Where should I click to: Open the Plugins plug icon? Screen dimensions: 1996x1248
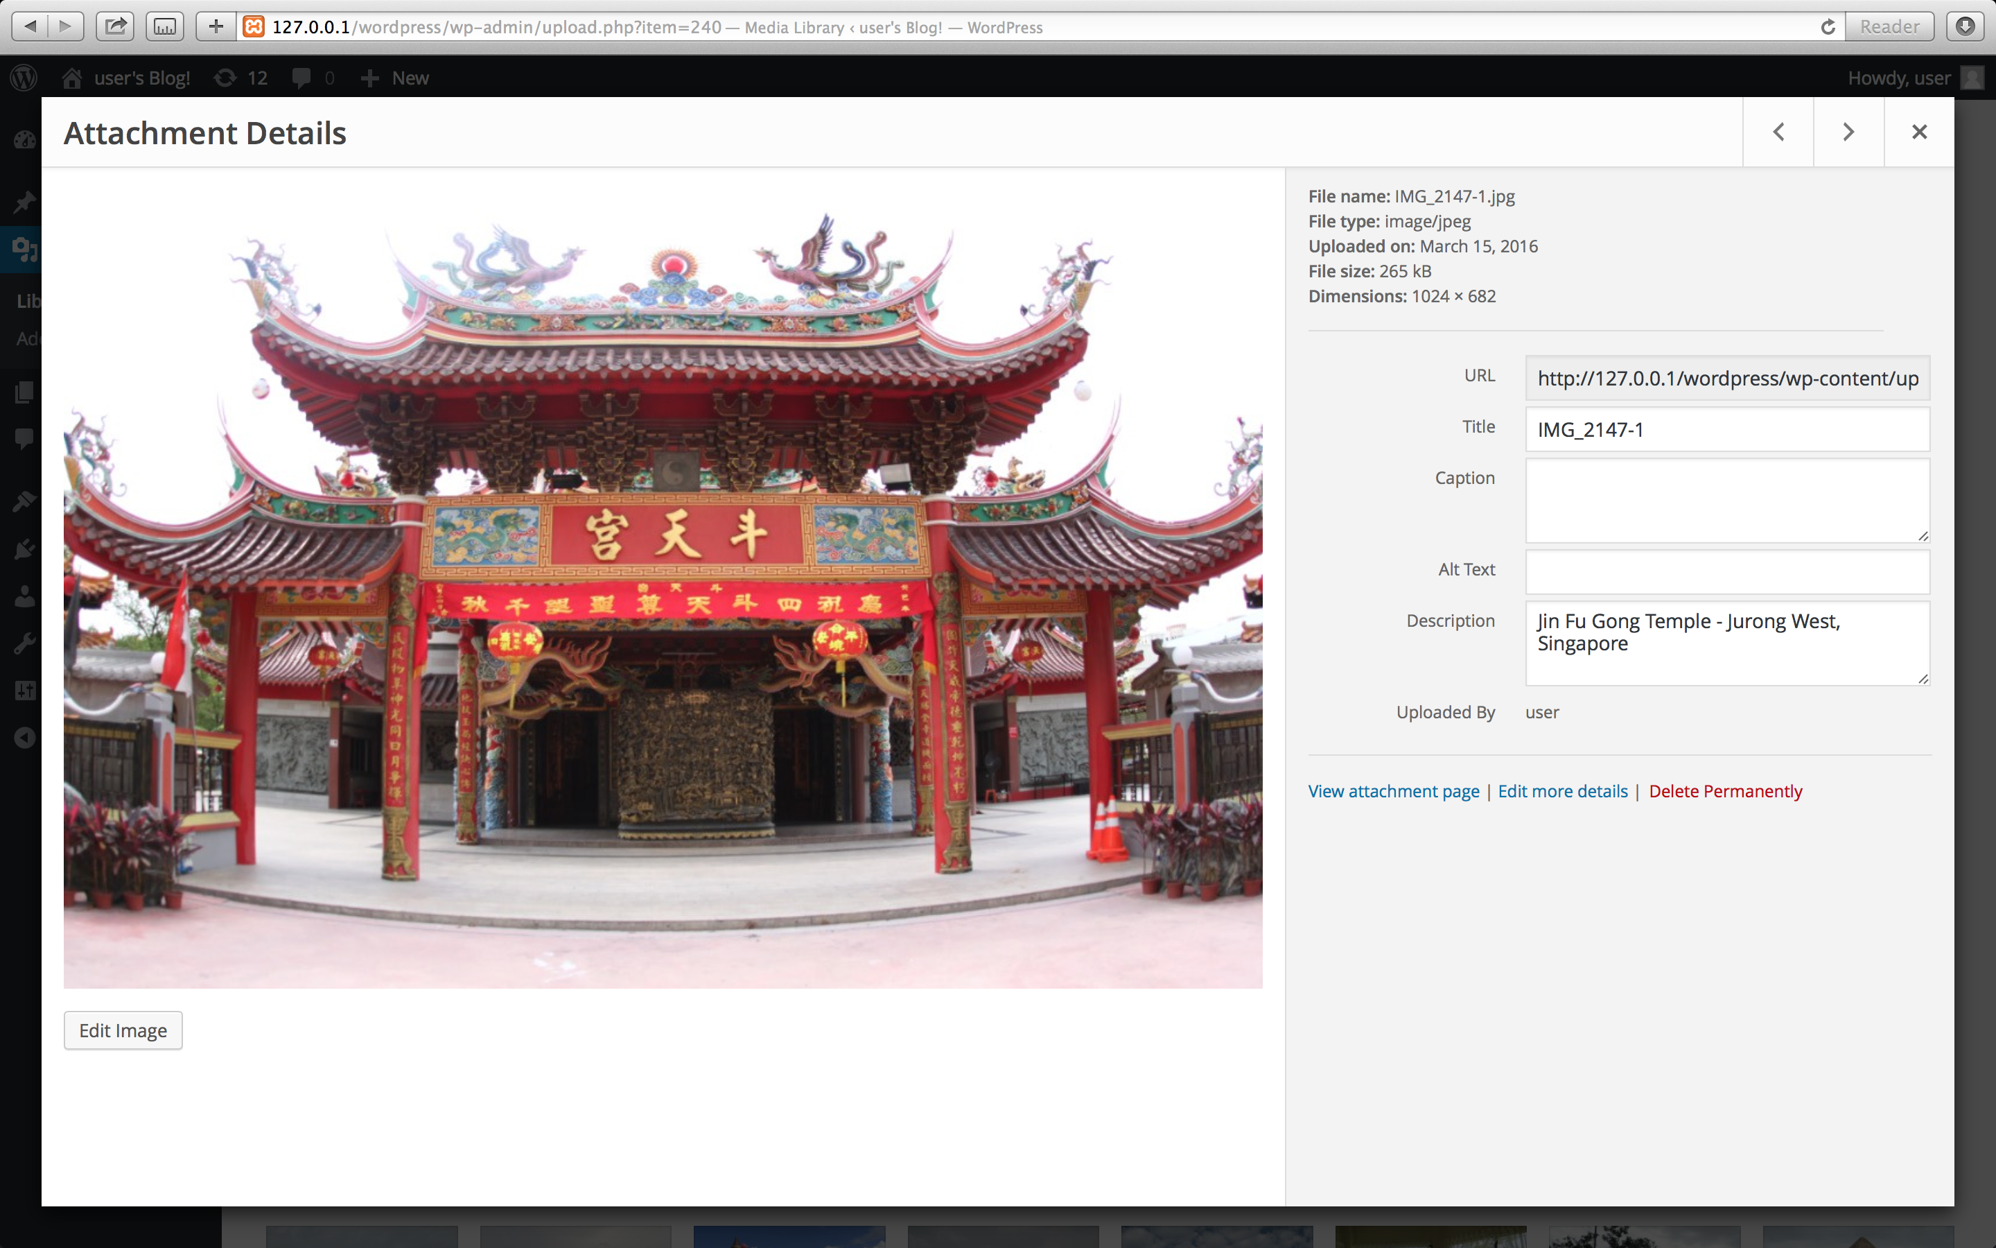click(25, 549)
